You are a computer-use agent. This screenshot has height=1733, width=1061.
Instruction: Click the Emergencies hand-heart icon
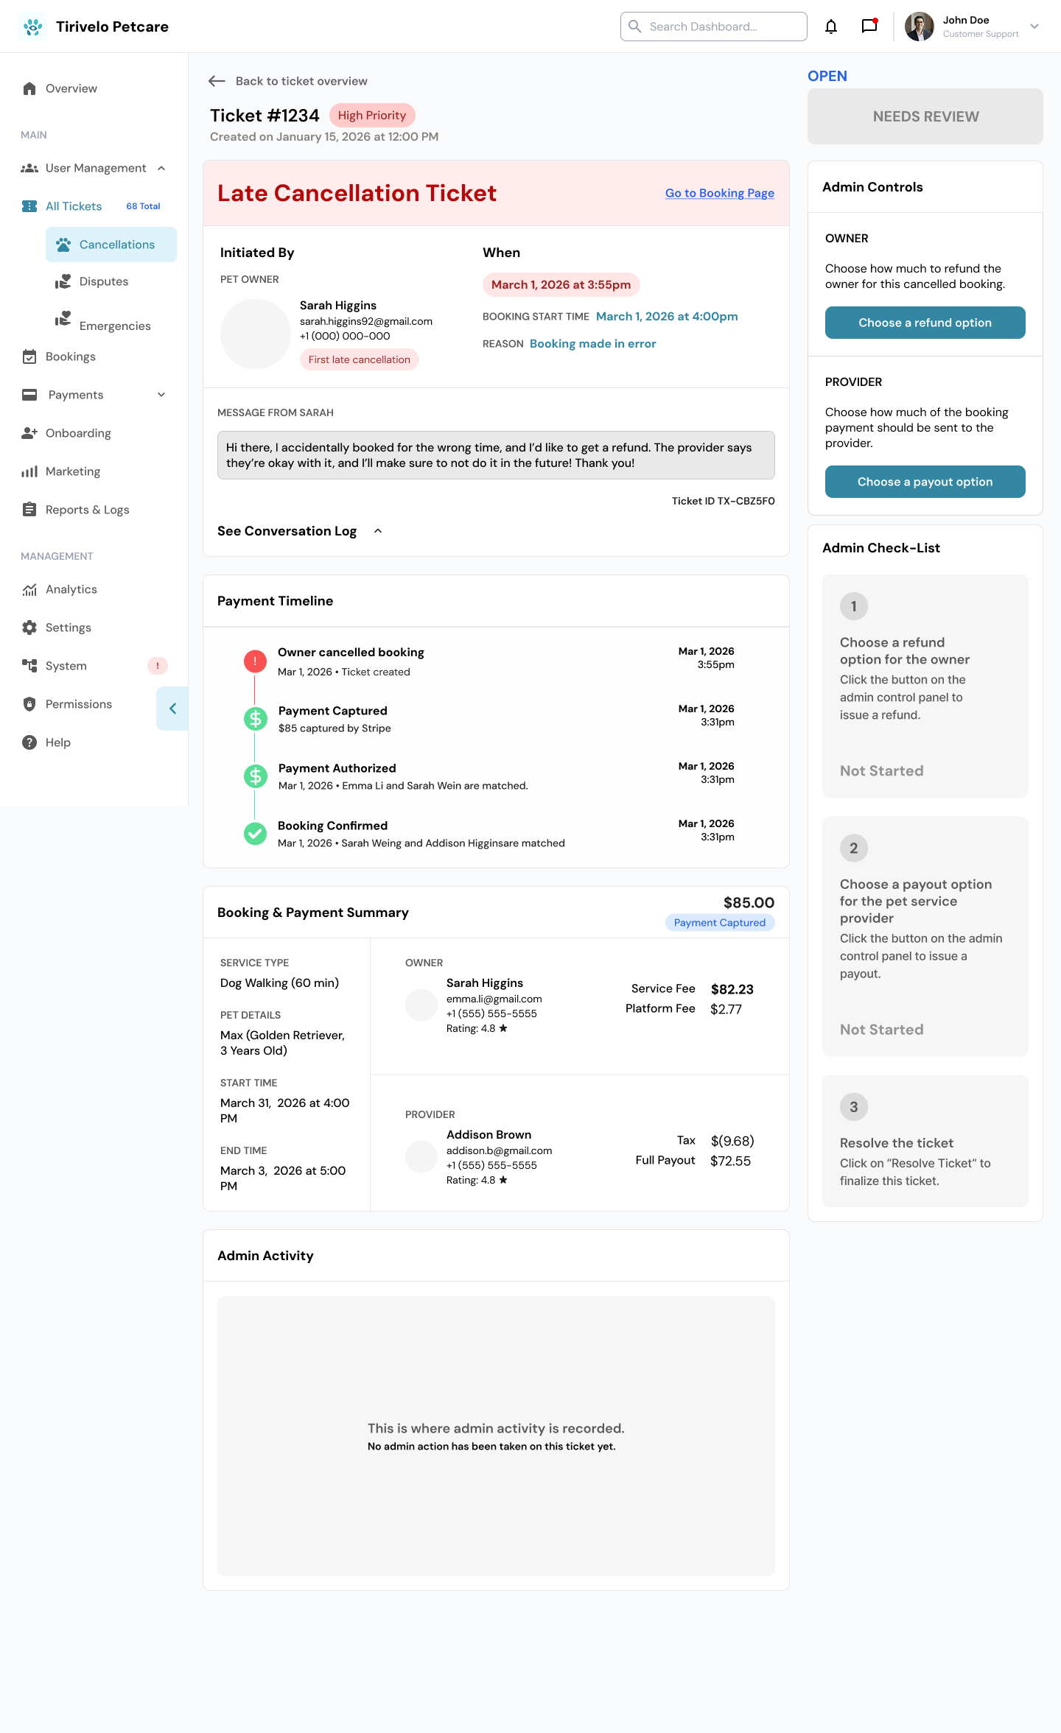point(63,318)
